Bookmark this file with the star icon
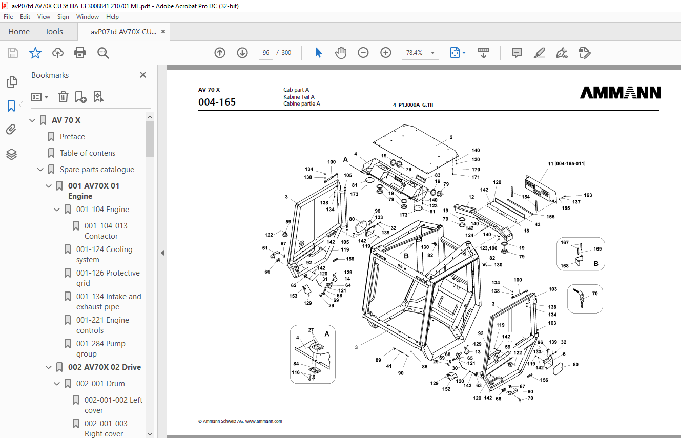 point(35,53)
